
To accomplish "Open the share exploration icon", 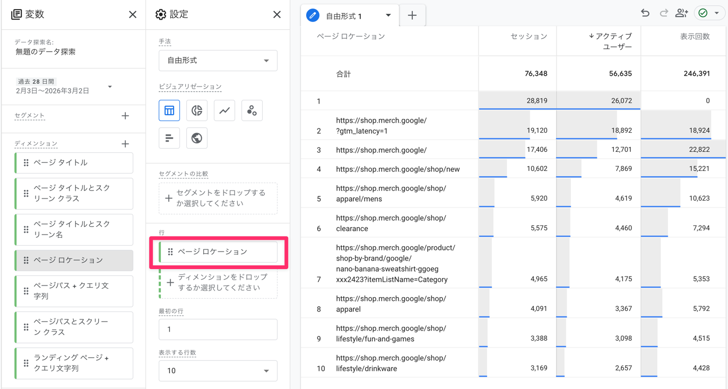I will [x=681, y=13].
